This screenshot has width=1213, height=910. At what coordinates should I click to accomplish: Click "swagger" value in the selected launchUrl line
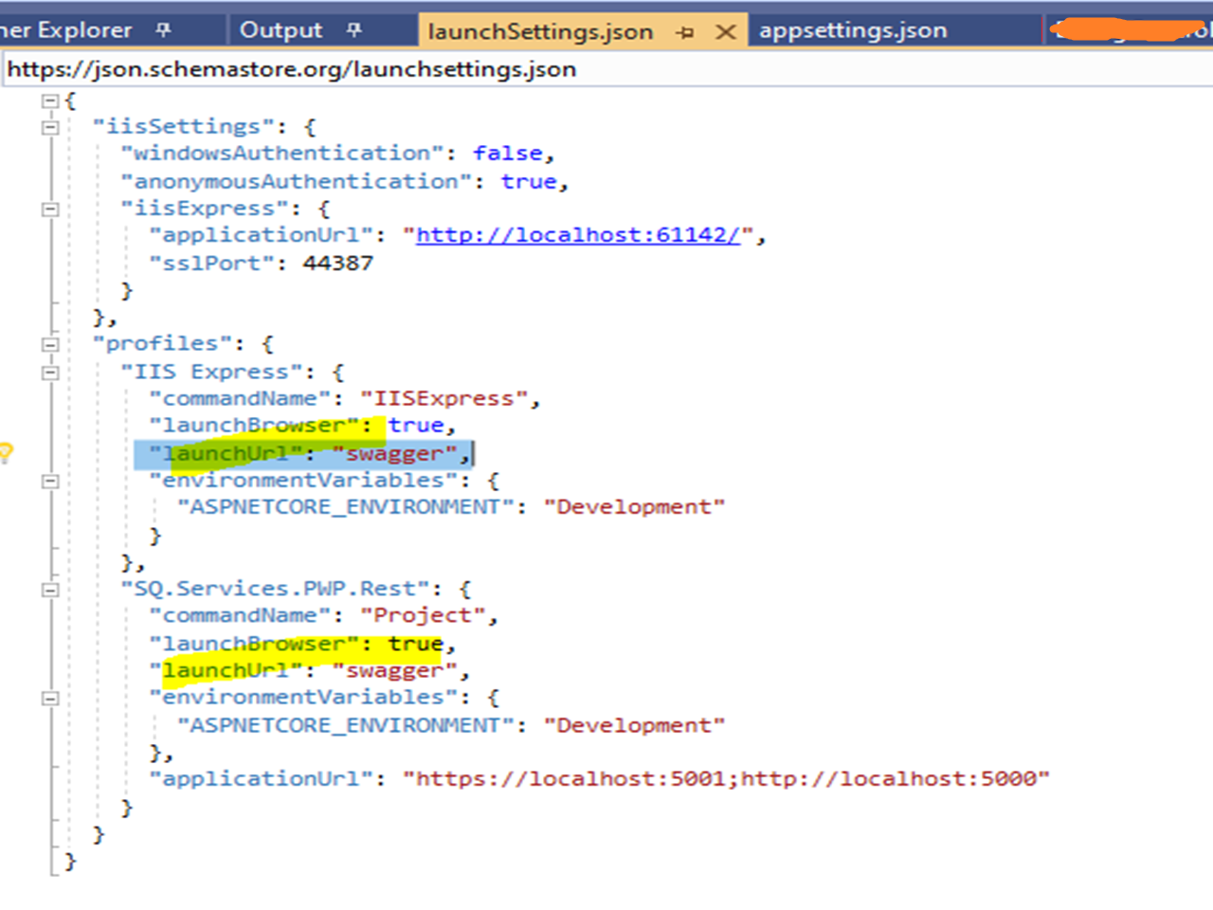coord(394,454)
